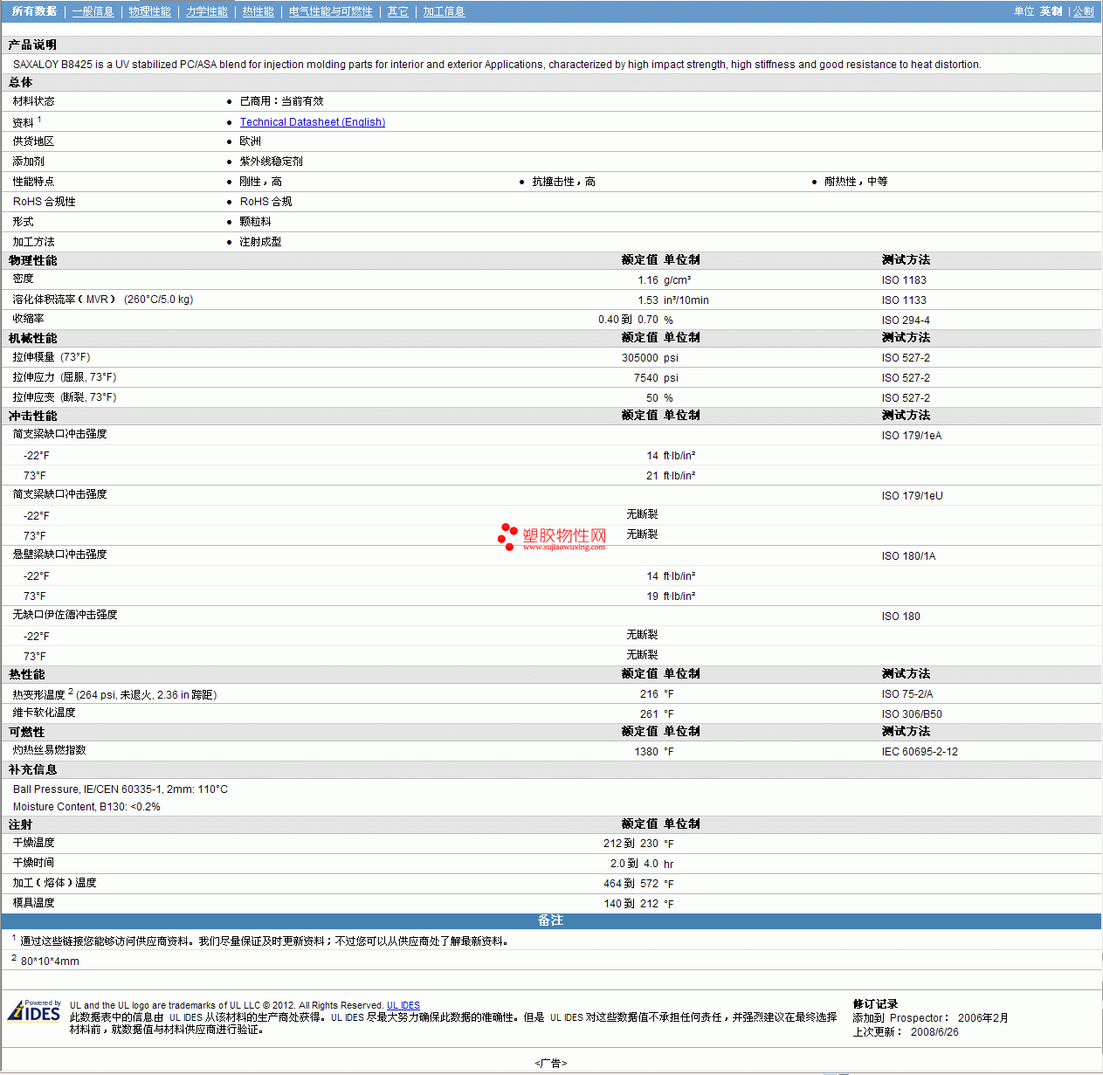Click the 备注 section header bar
Image resolution: width=1103 pixels, height=1075 pixels.
pyautogui.click(x=551, y=920)
